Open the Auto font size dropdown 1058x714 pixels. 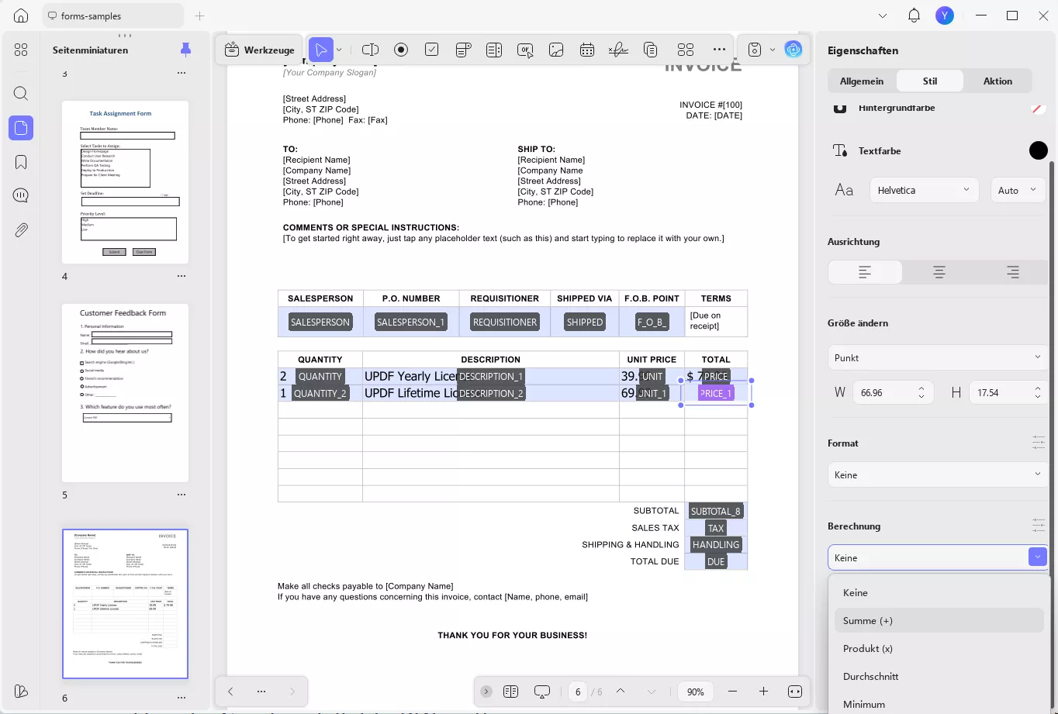[1018, 190]
